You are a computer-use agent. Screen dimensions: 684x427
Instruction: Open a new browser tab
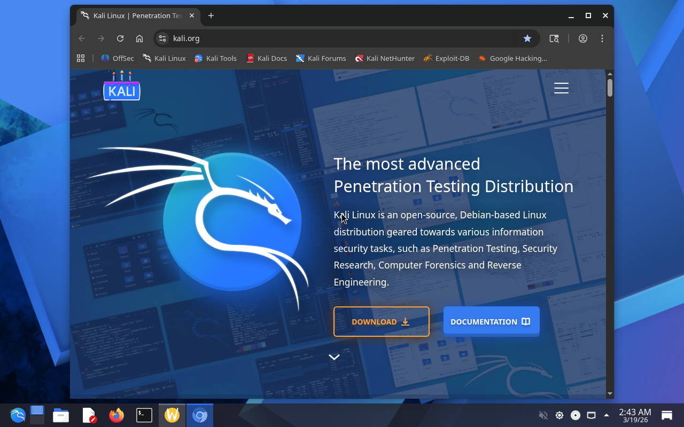(x=211, y=15)
